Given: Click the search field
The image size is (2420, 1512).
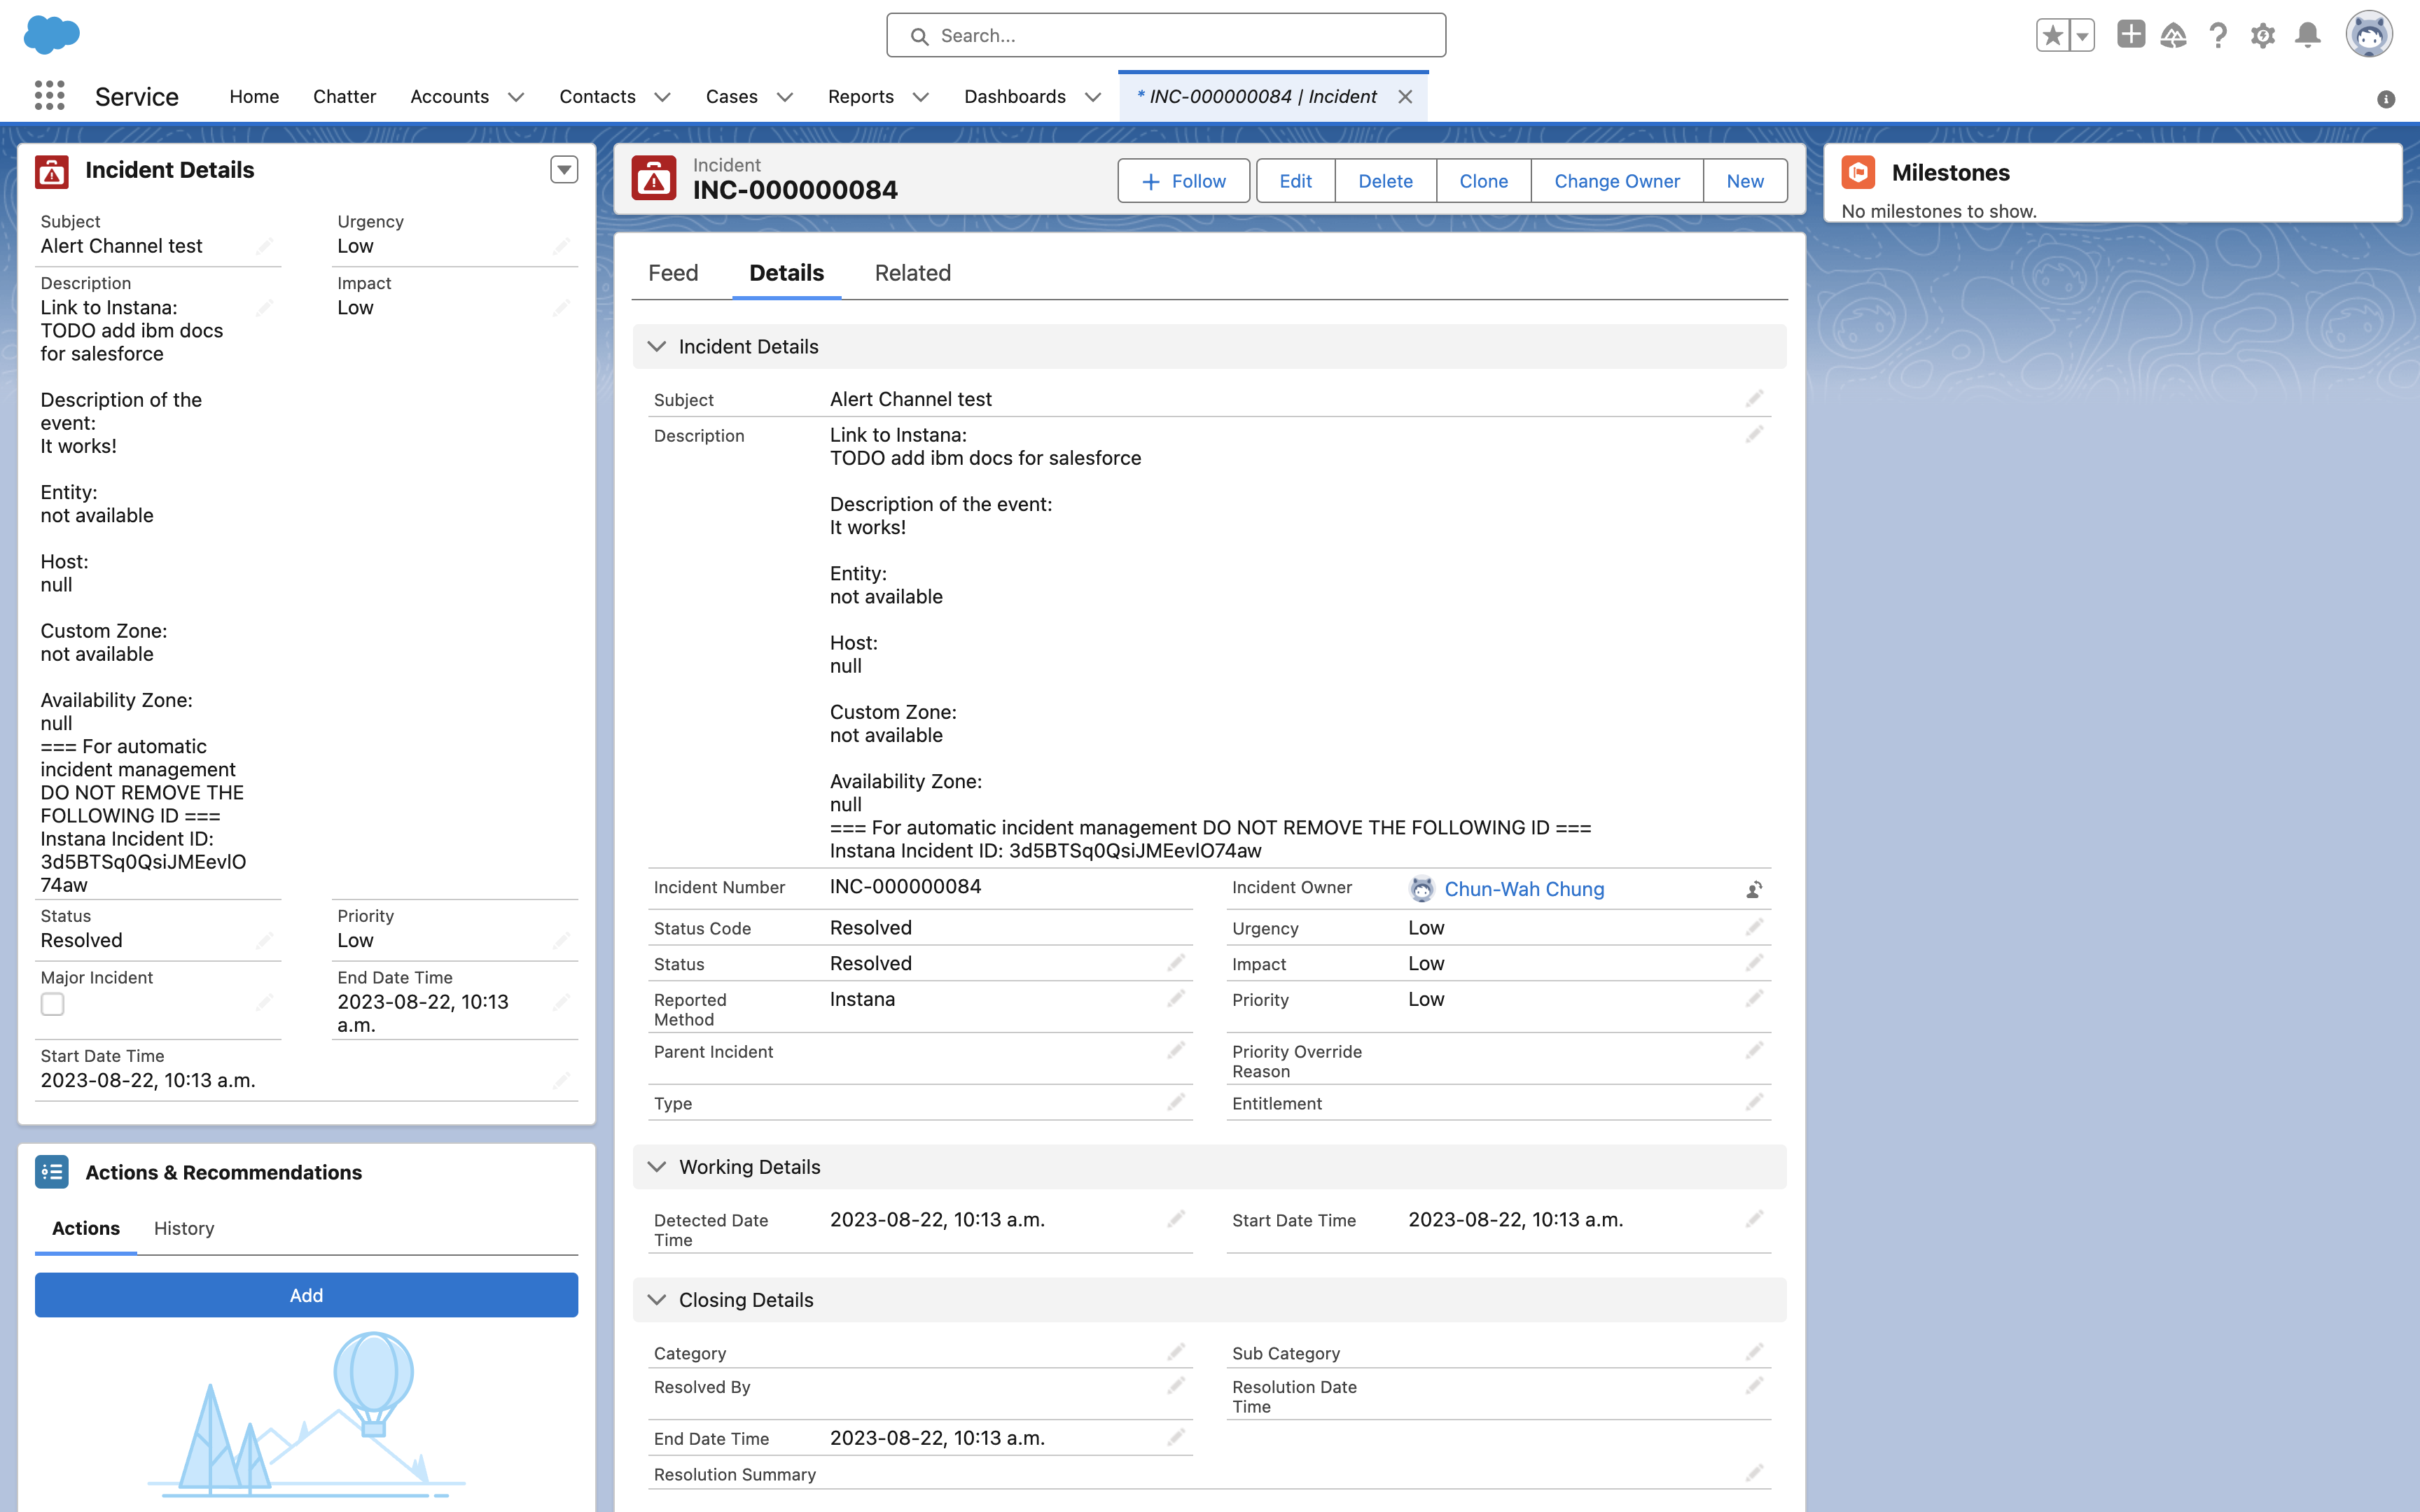Looking at the screenshot, I should click(1166, 36).
